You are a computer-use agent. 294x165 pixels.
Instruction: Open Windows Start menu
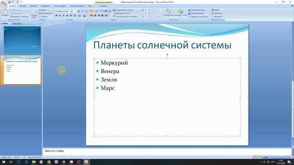[4, 162]
